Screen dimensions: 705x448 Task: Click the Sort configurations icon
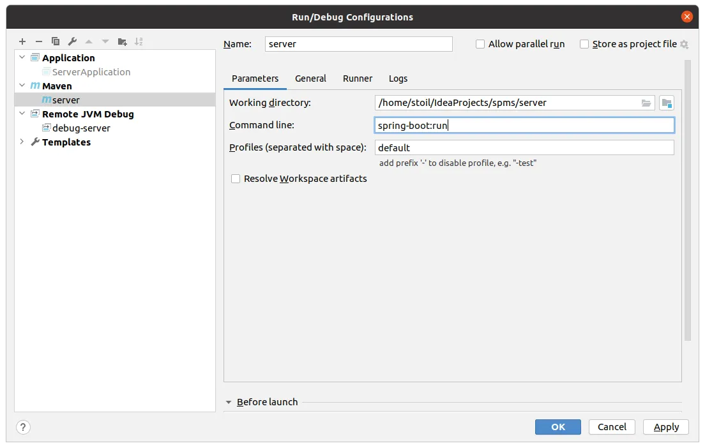(139, 41)
